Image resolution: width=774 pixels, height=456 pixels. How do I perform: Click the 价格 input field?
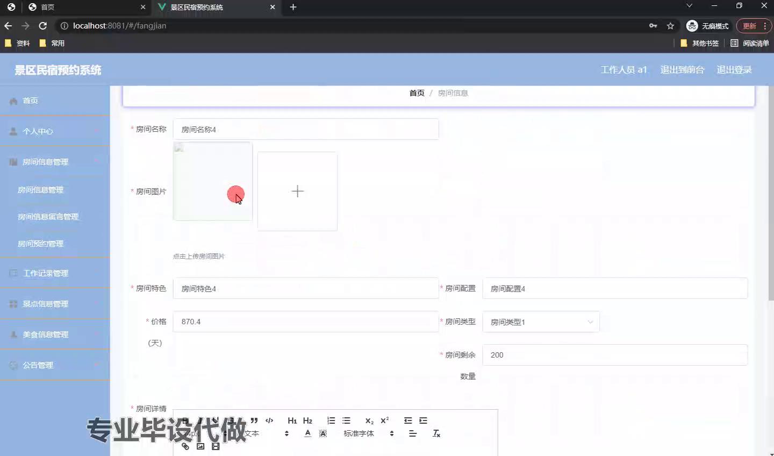(x=305, y=322)
